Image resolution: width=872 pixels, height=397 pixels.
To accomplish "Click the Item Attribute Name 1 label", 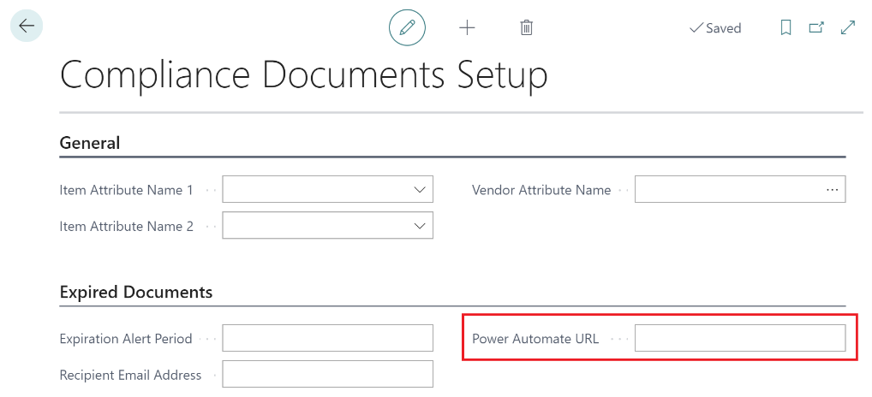I will point(127,190).
